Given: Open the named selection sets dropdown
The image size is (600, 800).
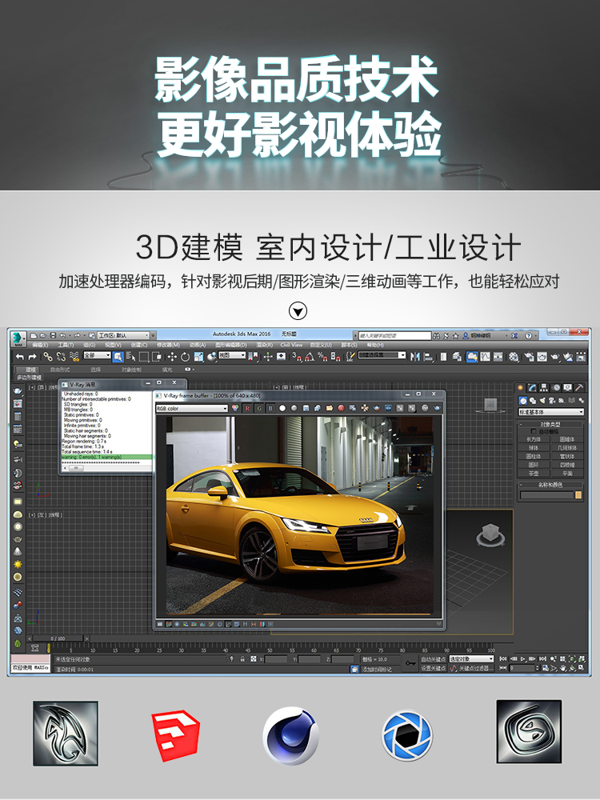Looking at the screenshot, I should click(382, 355).
